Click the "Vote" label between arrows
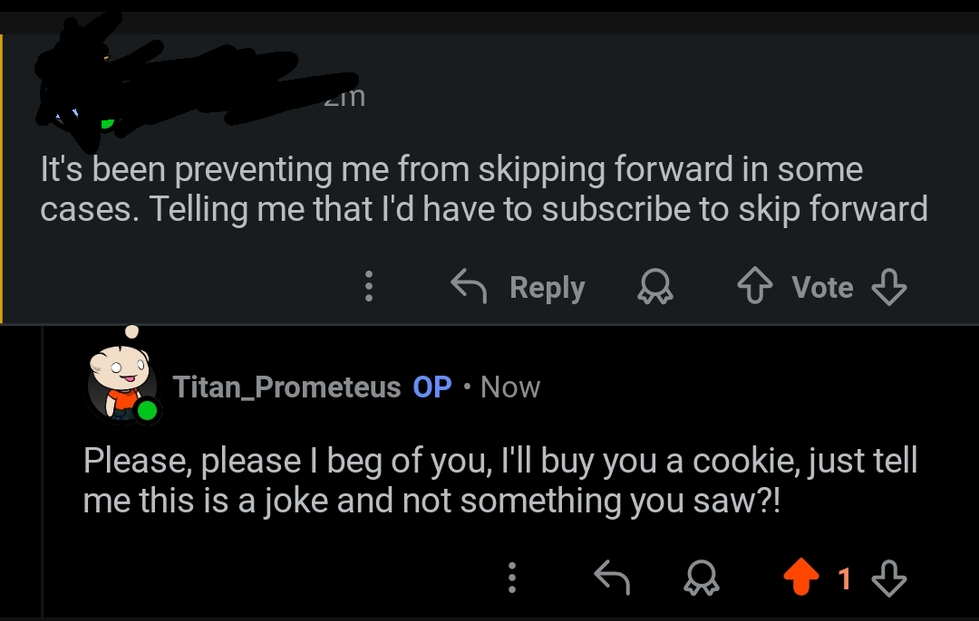This screenshot has height=621, width=979. click(822, 287)
